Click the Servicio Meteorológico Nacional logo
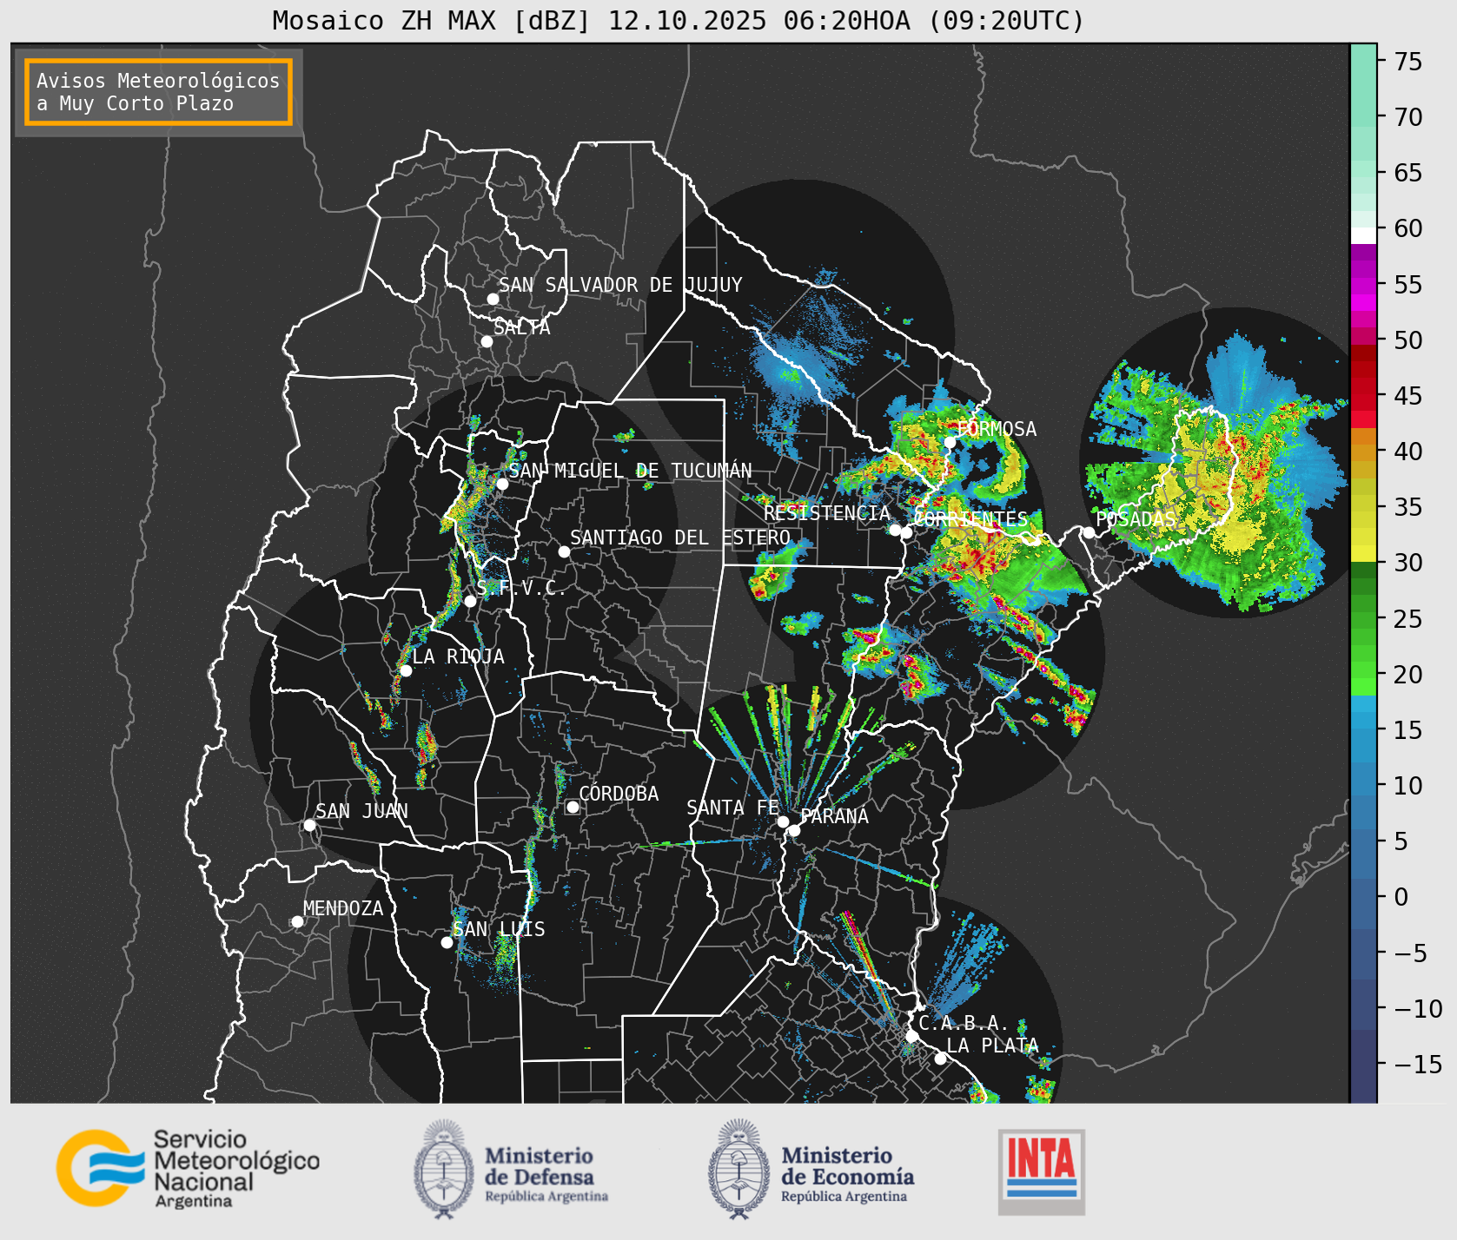Image resolution: width=1457 pixels, height=1240 pixels. [x=188, y=1168]
